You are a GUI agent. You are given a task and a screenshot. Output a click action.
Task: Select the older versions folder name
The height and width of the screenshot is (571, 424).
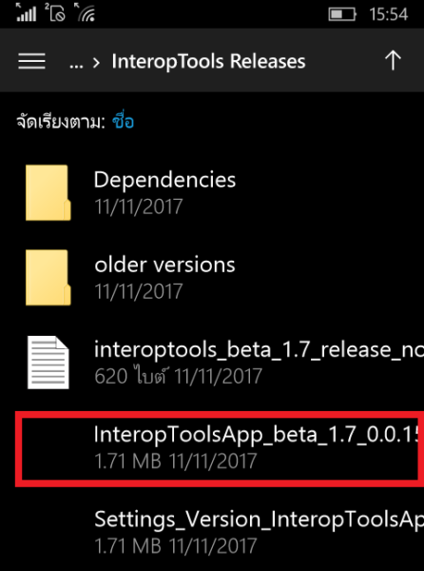pyautogui.click(x=164, y=265)
